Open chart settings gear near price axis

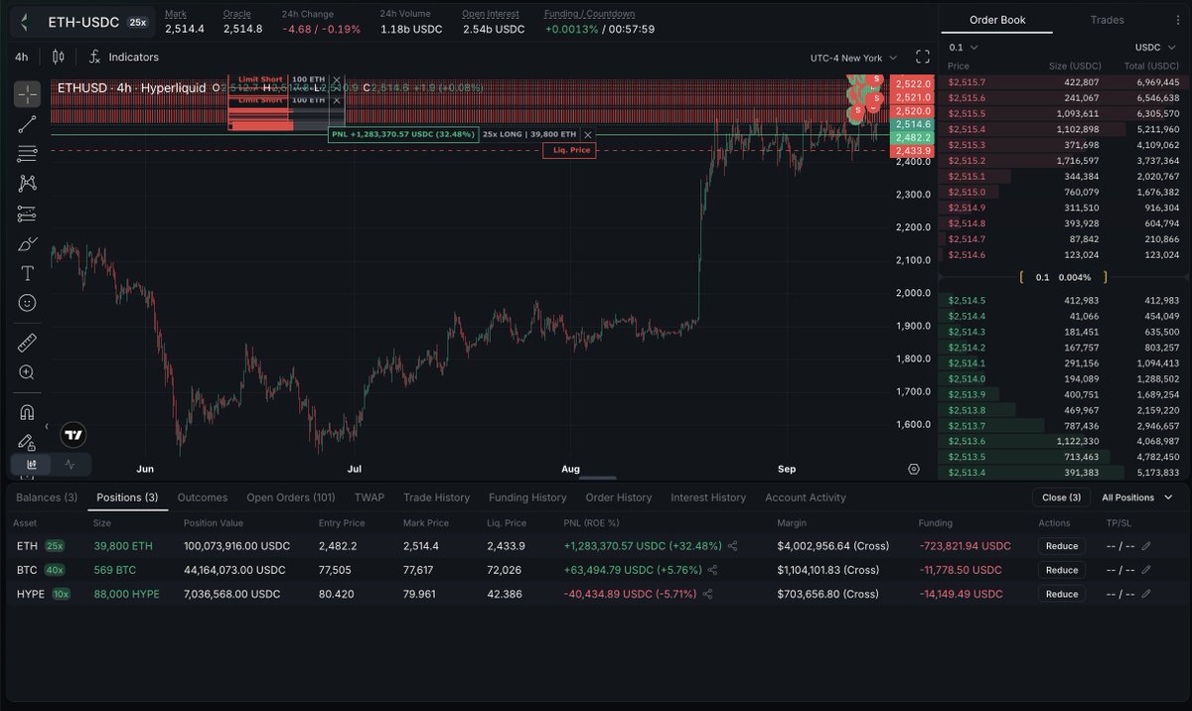pyautogui.click(x=914, y=469)
